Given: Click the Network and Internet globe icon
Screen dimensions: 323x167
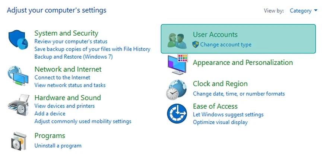Looking at the screenshot, I should tap(18, 76).
